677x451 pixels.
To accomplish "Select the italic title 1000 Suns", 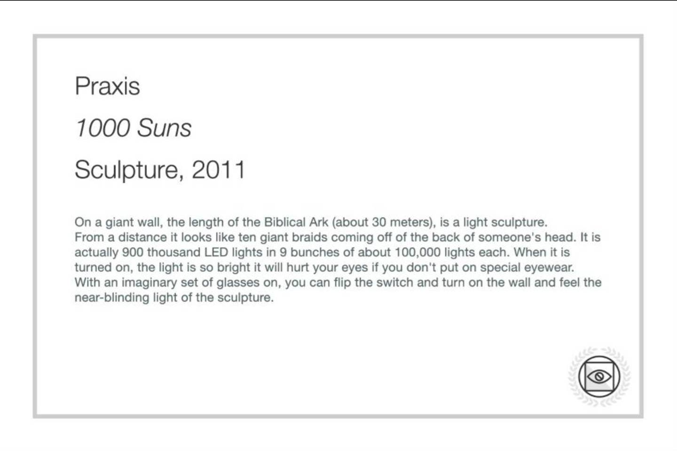I will coord(134,128).
